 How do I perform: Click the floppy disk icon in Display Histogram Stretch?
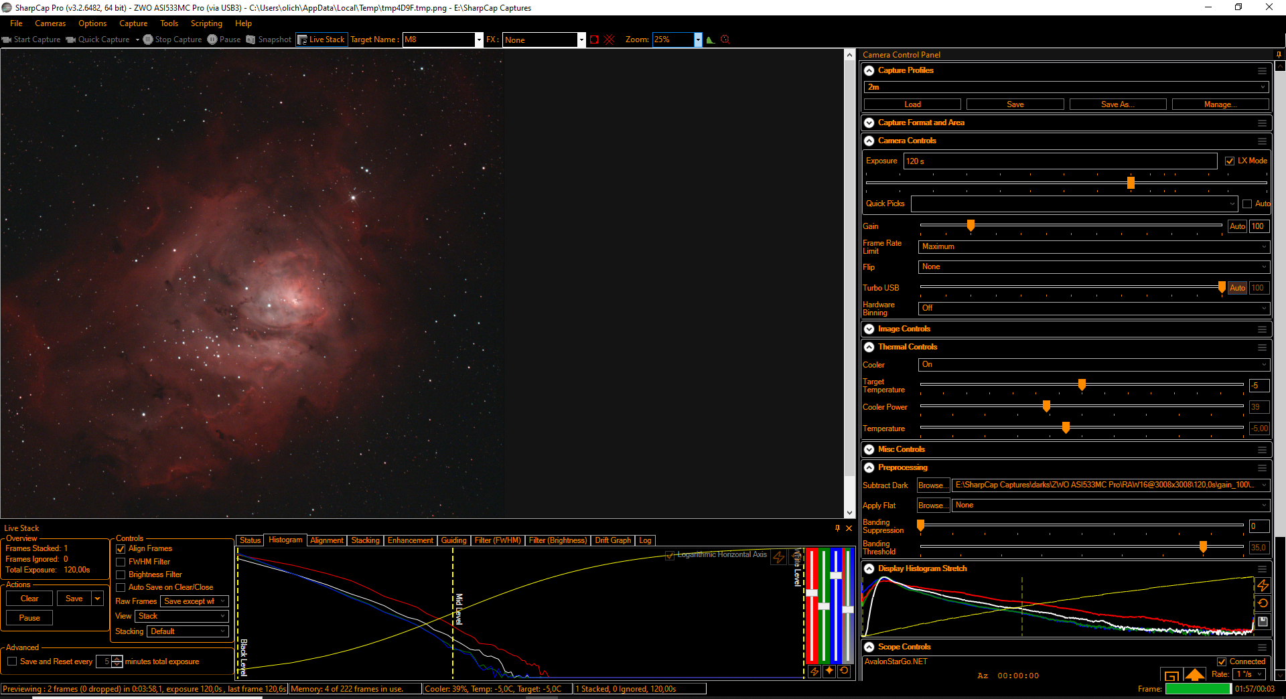coord(1263,621)
